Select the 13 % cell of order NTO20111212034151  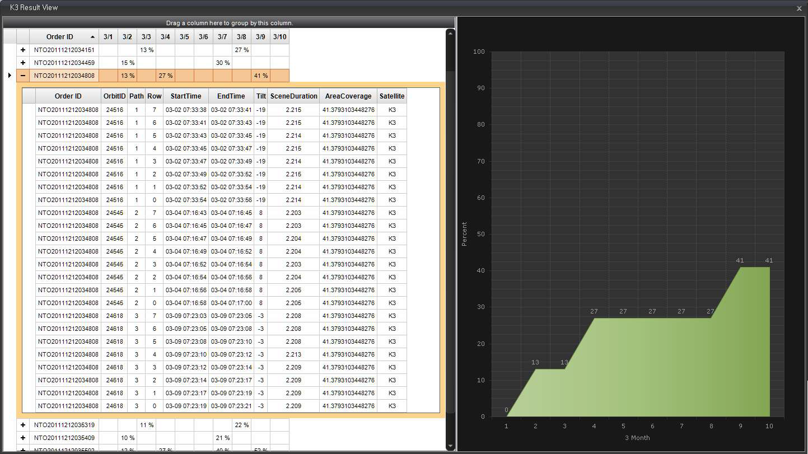pos(147,50)
